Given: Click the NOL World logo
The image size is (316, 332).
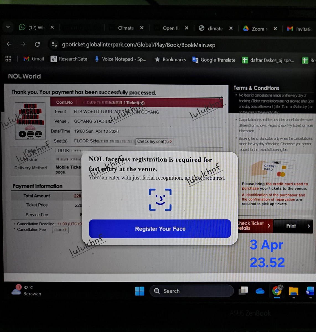Looking at the screenshot, I should point(24,76).
